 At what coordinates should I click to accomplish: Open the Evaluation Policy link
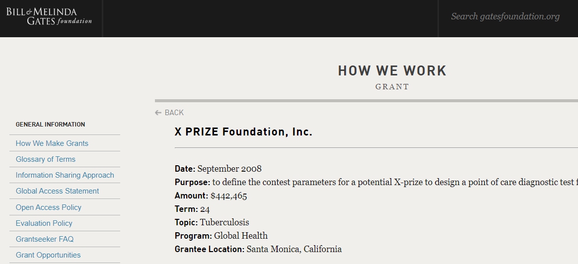(44, 223)
